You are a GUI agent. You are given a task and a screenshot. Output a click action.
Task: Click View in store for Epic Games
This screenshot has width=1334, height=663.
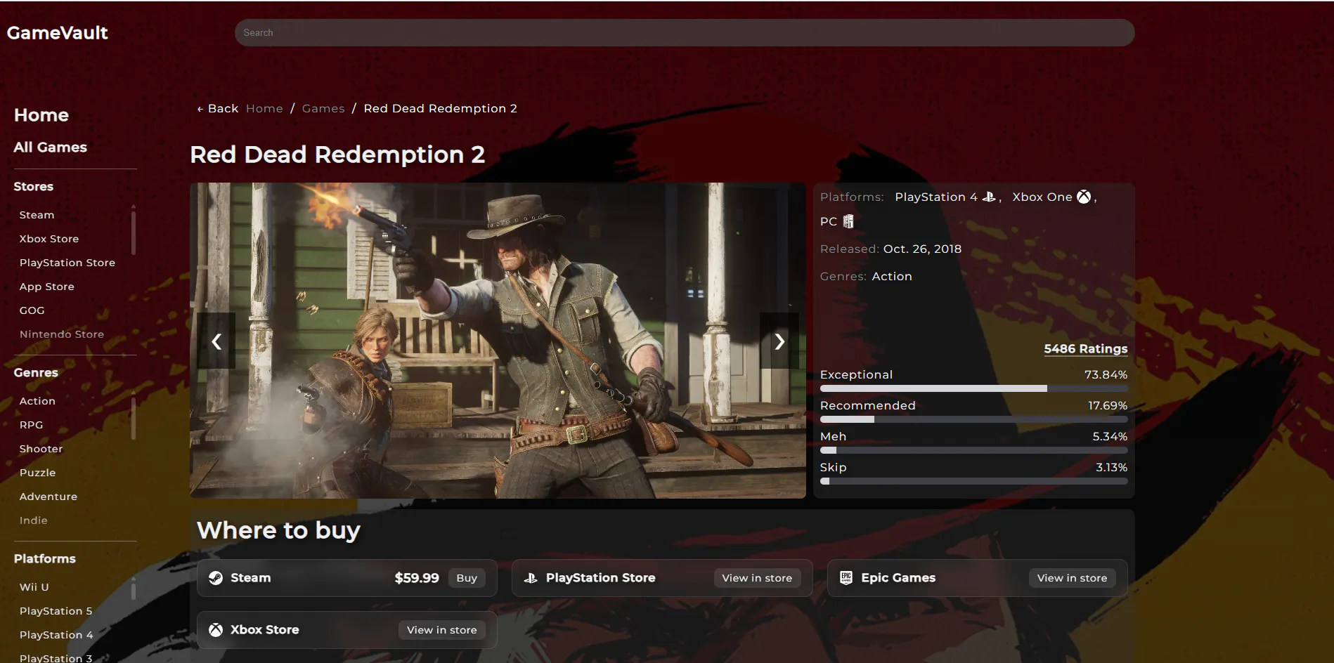pos(1072,578)
